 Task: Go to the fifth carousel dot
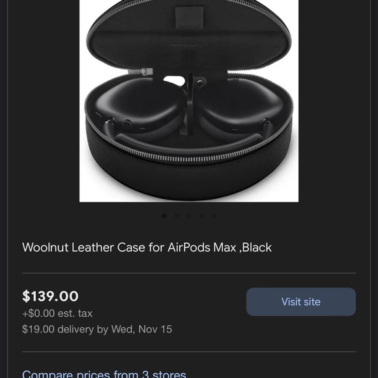(214, 216)
